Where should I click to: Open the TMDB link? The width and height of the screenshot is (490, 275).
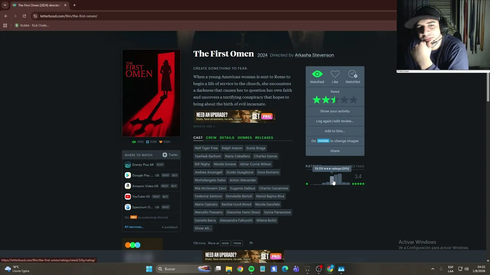(x=237, y=243)
